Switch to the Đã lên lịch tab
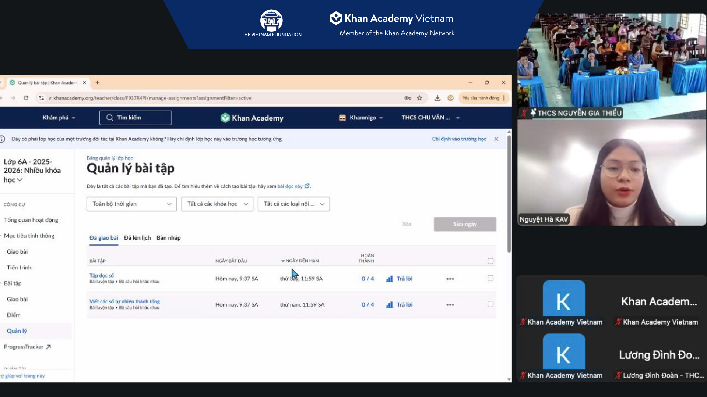707x397 pixels. (x=137, y=238)
